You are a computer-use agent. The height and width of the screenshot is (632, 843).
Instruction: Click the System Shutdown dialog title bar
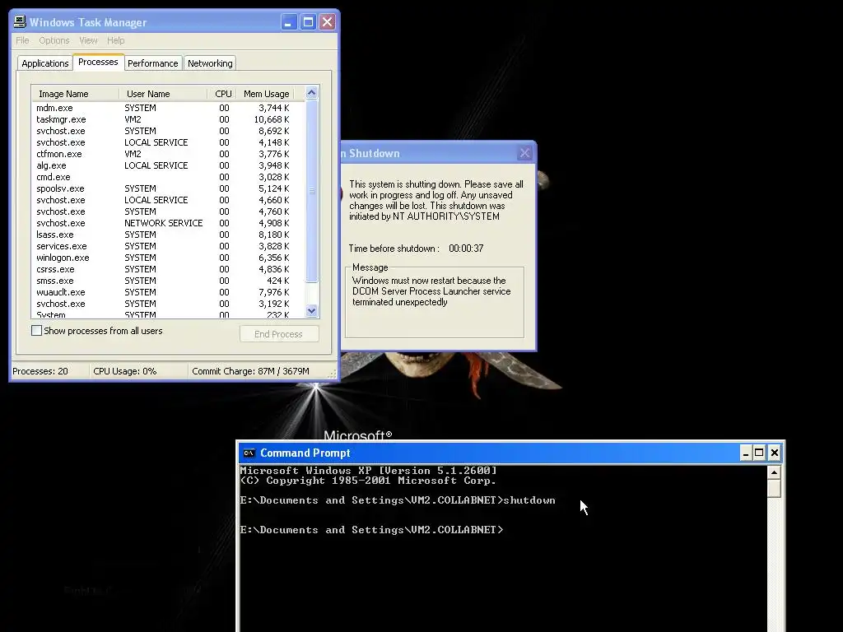click(x=438, y=153)
